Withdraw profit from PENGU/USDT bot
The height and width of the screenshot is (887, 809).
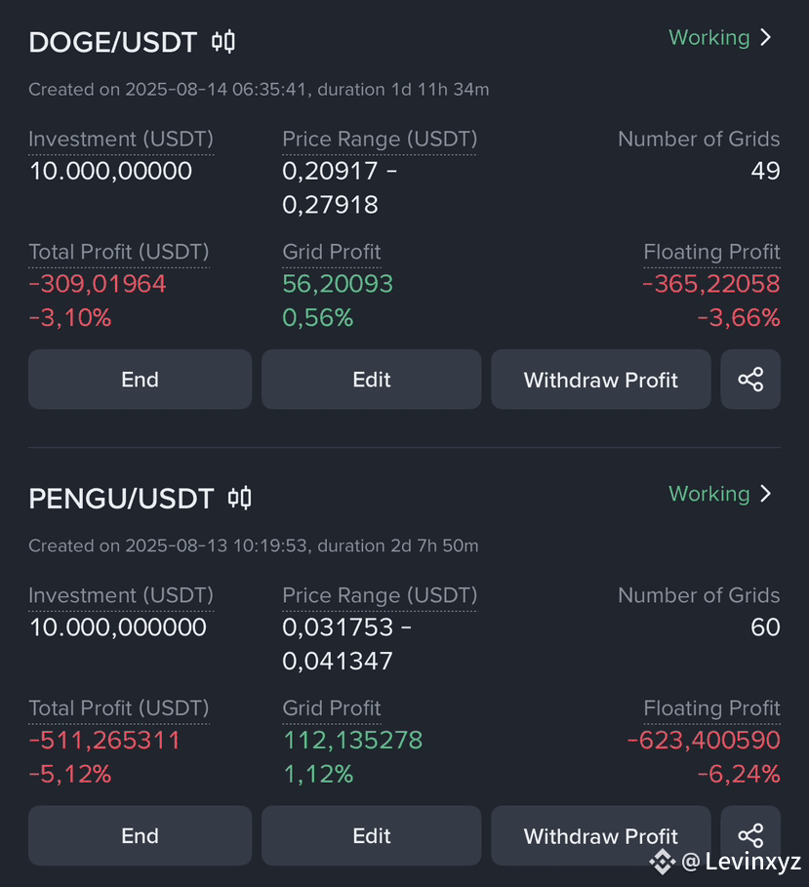pyautogui.click(x=601, y=835)
